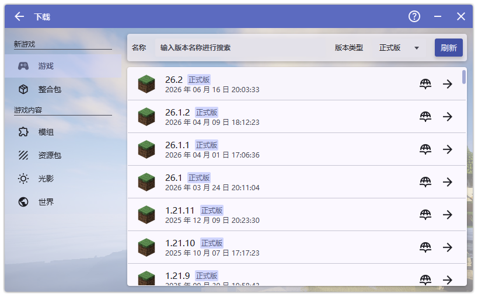This screenshot has width=478, height=297.
Task: Click install arrow for version 1.21.9
Action: (448, 279)
